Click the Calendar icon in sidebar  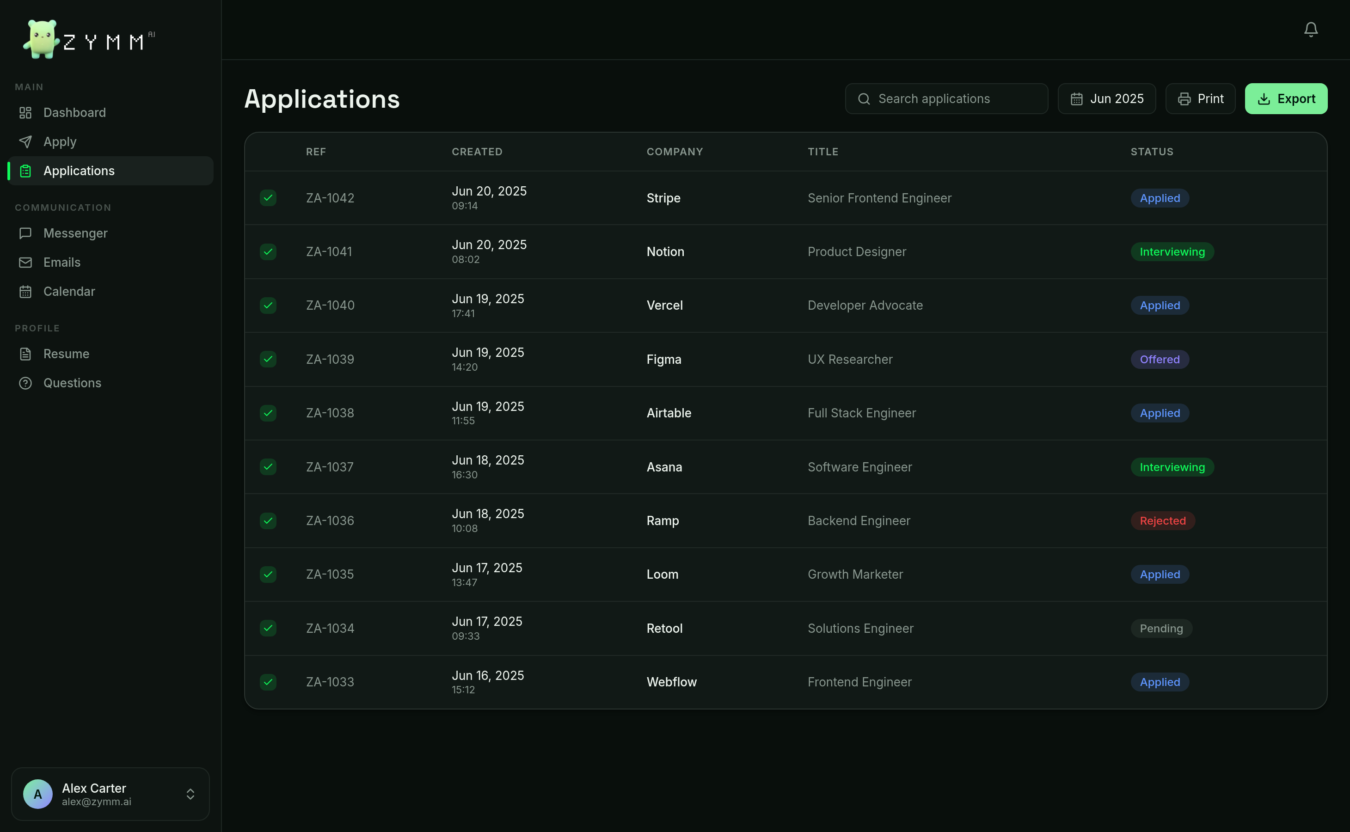25,292
